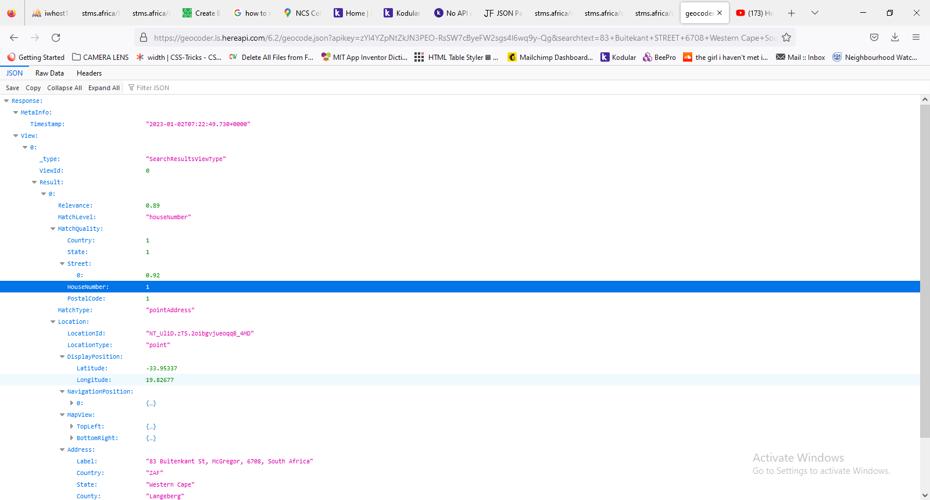Collapse the MetaInfo node

[16, 113]
